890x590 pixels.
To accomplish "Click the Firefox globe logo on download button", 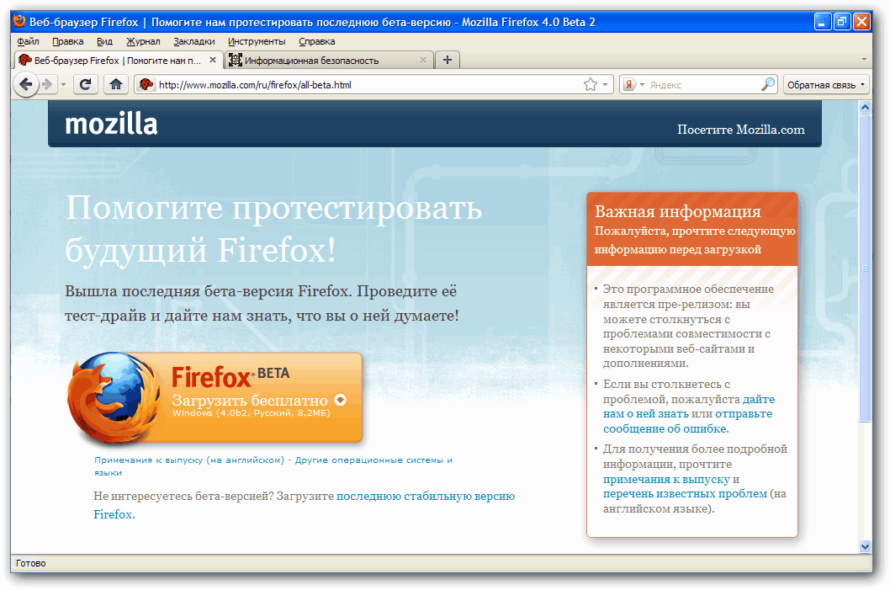I will click(x=114, y=397).
